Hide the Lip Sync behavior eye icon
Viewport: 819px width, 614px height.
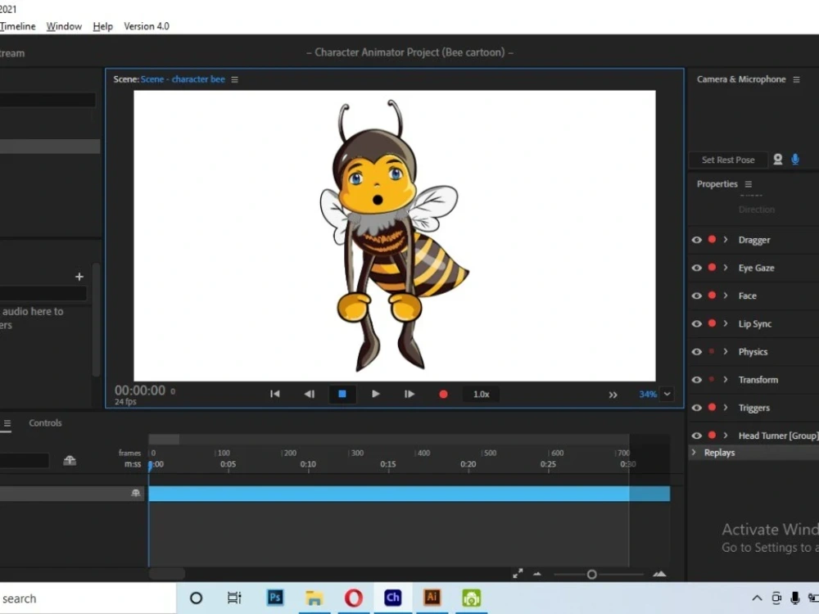pos(697,323)
